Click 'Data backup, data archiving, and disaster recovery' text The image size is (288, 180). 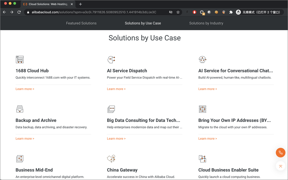51,127
